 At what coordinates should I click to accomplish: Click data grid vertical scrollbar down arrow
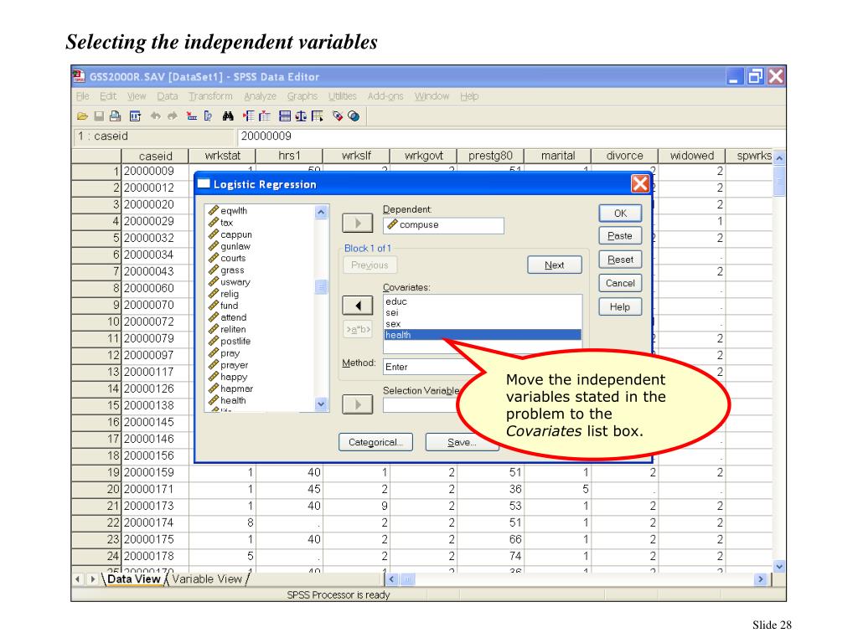[x=779, y=567]
